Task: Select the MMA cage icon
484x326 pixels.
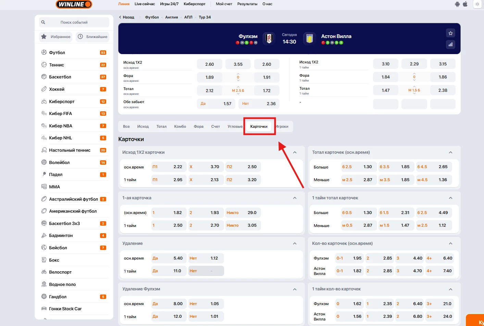Action: (x=44, y=187)
